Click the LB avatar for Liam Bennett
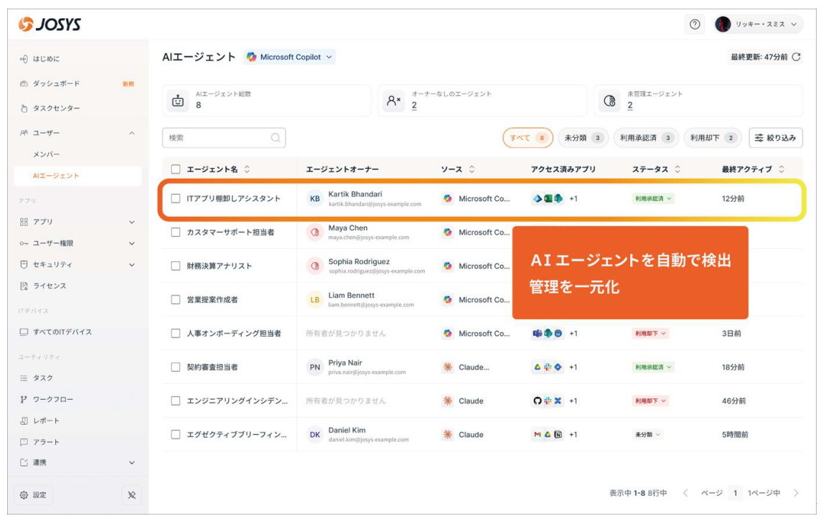Image resolution: width=821 pixels, height=521 pixels. tap(314, 299)
